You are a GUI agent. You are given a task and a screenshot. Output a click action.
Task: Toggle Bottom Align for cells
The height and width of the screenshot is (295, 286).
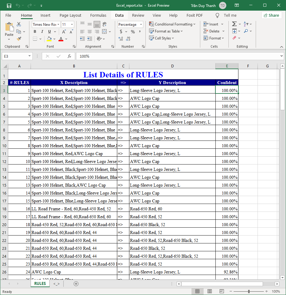point(97,24)
